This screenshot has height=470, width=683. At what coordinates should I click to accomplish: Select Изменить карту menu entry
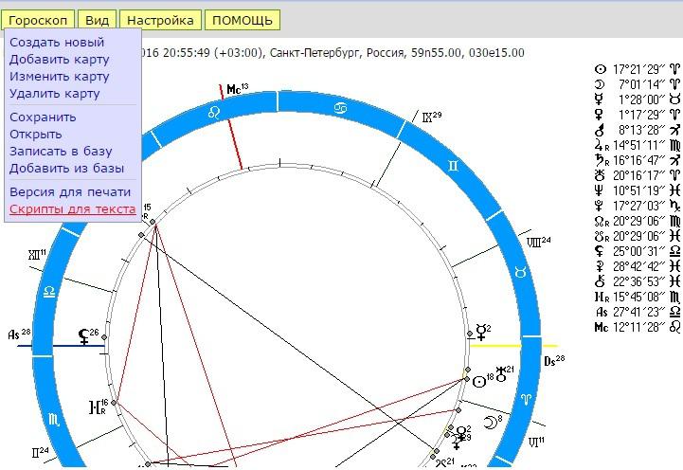[x=60, y=76]
